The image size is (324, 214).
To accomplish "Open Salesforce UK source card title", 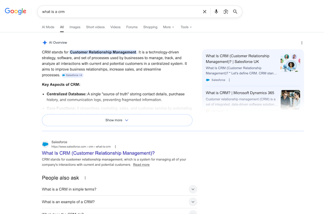I will click(238, 59).
